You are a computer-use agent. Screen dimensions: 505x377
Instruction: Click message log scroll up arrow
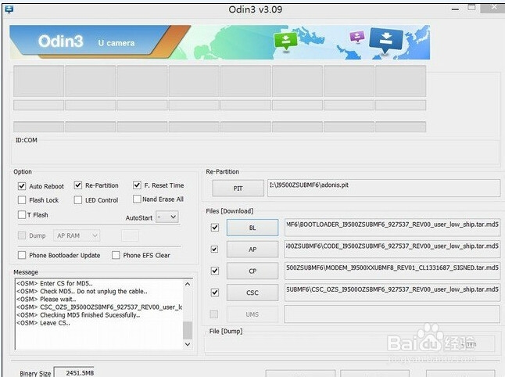pyautogui.click(x=188, y=284)
